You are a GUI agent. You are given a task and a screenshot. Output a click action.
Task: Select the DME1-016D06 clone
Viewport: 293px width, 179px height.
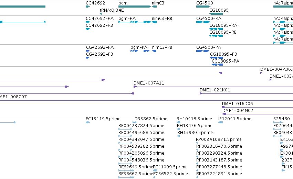pyautogui.click(x=258, y=107)
